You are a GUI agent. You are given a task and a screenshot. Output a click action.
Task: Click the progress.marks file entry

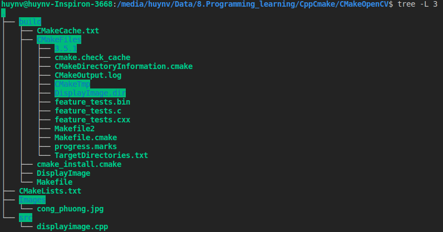[x=86, y=146]
